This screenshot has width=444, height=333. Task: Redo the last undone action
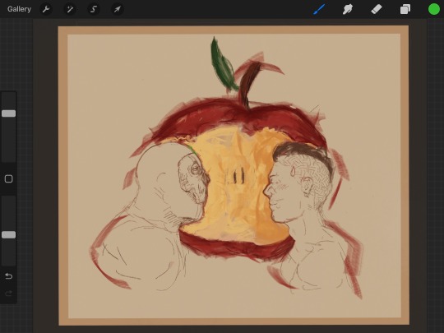coord(9,294)
